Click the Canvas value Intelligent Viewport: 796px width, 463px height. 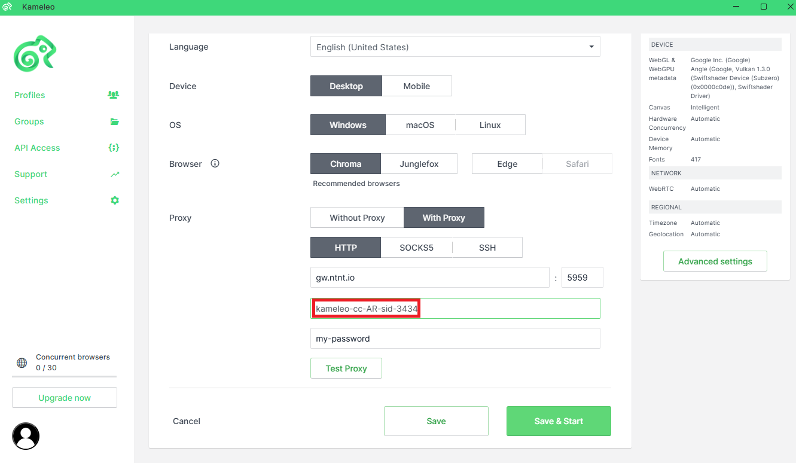pyautogui.click(x=705, y=108)
